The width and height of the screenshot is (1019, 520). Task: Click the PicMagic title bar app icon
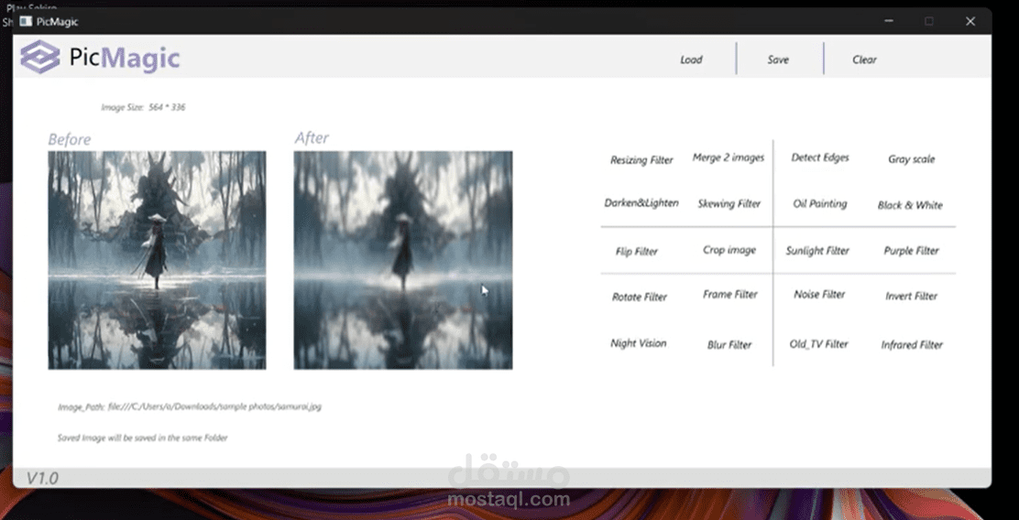point(26,21)
